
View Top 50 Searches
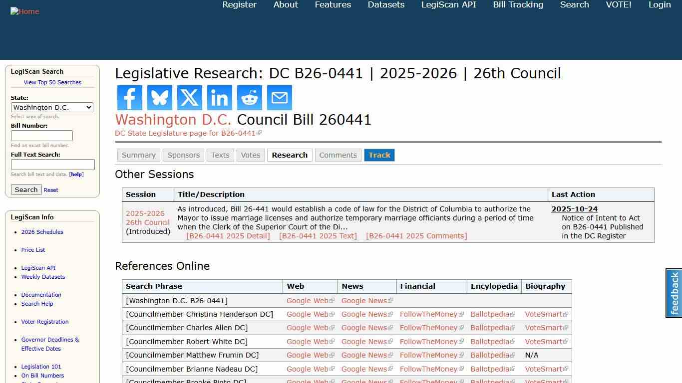52,82
